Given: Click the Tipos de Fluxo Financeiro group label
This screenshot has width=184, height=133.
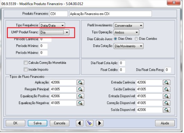Looking at the screenshot, I should coord(27,77).
